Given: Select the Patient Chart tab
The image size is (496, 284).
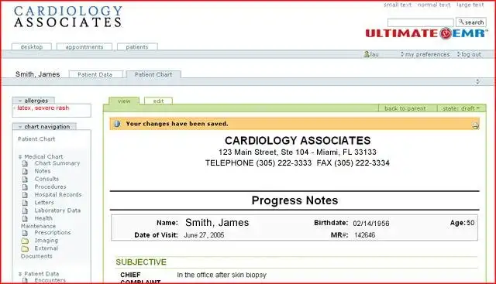Looking at the screenshot, I should coord(153,74).
